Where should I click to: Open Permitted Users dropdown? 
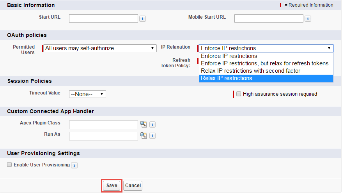[x=99, y=48]
